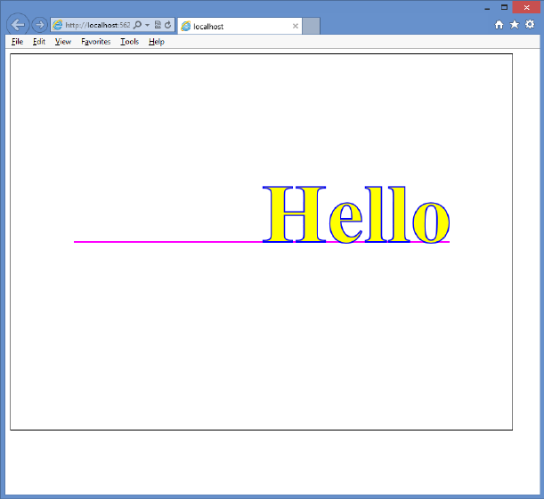The width and height of the screenshot is (544, 499).
Task: Close the browser window
Action: (526, 7)
